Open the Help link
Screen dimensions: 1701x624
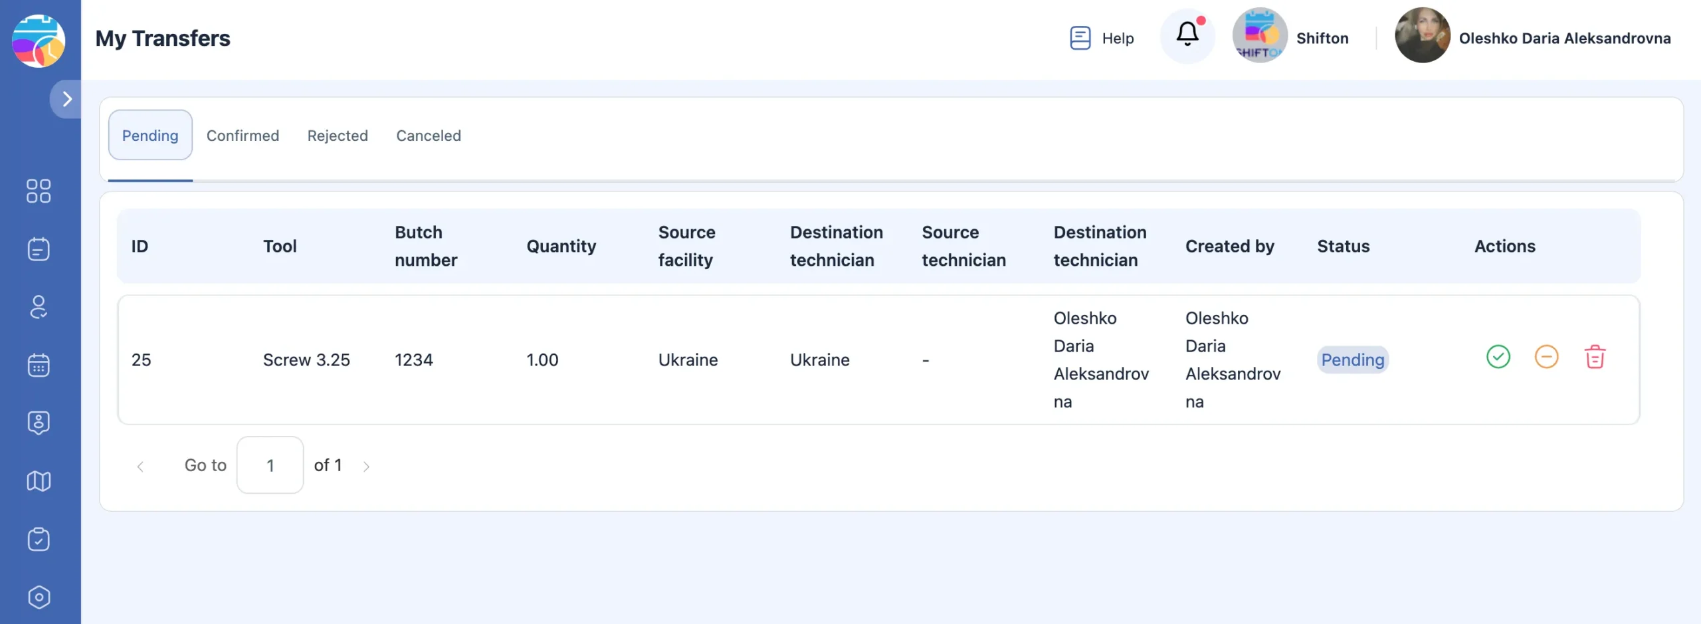(x=1102, y=39)
